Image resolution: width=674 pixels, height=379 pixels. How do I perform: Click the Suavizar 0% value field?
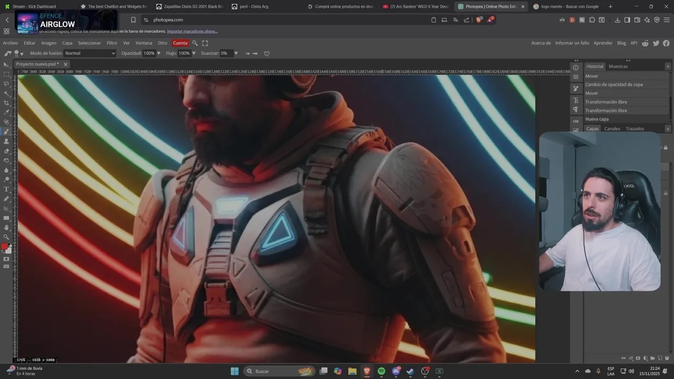(x=226, y=53)
